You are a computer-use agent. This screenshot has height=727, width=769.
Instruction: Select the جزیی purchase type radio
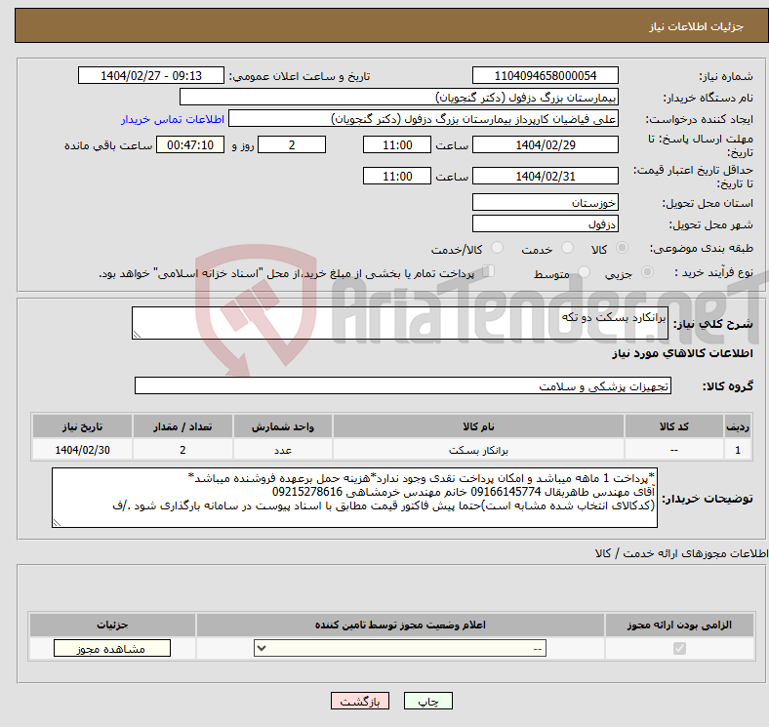(647, 272)
